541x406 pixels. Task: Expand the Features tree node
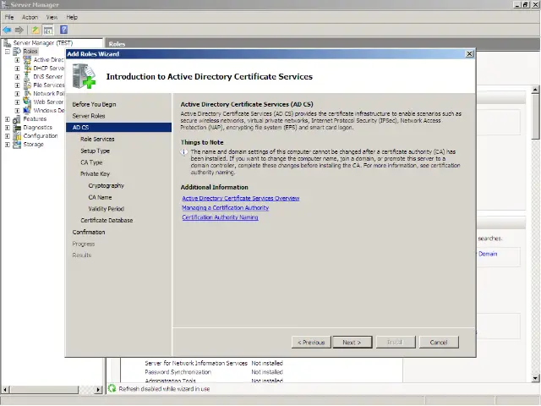(x=8, y=119)
